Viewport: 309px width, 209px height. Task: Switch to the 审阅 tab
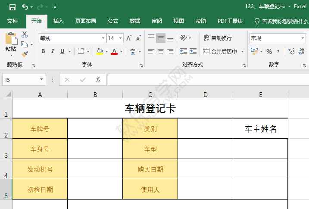coord(157,21)
